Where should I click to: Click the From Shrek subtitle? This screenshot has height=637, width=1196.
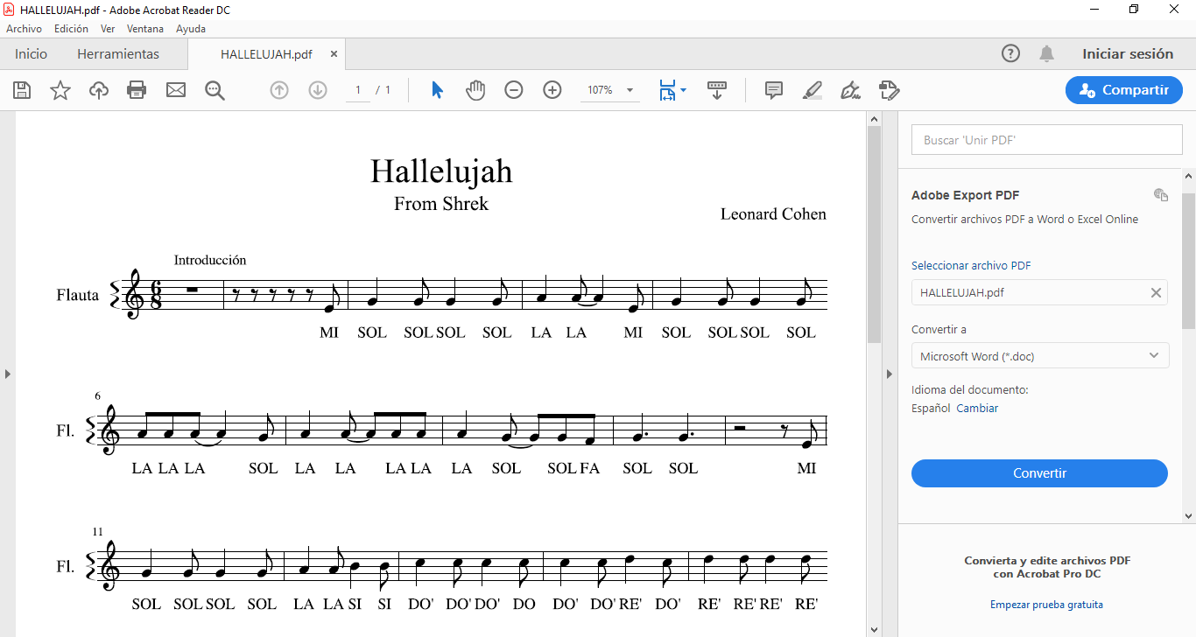(x=441, y=204)
